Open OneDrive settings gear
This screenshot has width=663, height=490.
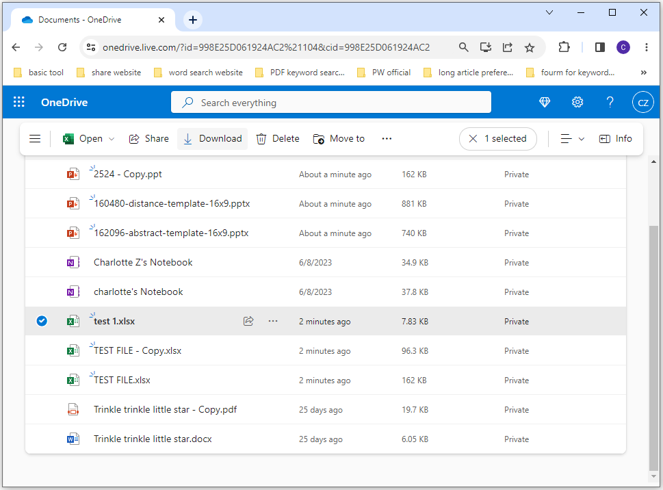577,103
